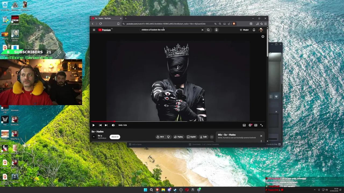Save the video with Kaydet
The image size is (344, 193).
(x=191, y=137)
